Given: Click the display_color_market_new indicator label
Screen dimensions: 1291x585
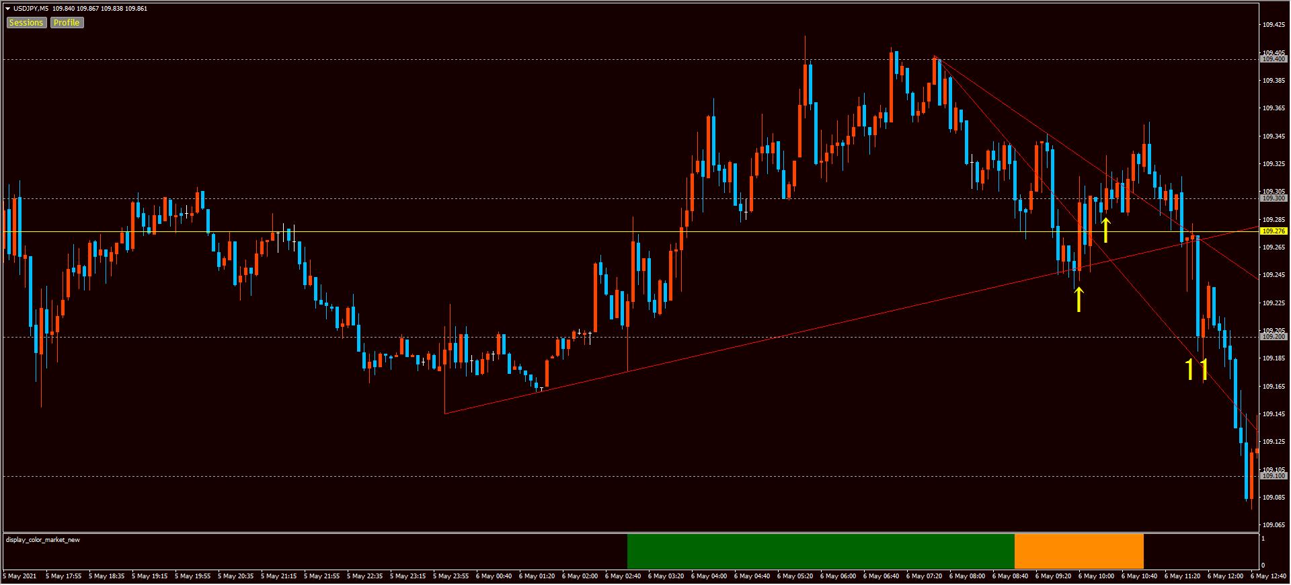Looking at the screenshot, I should 43,540.
